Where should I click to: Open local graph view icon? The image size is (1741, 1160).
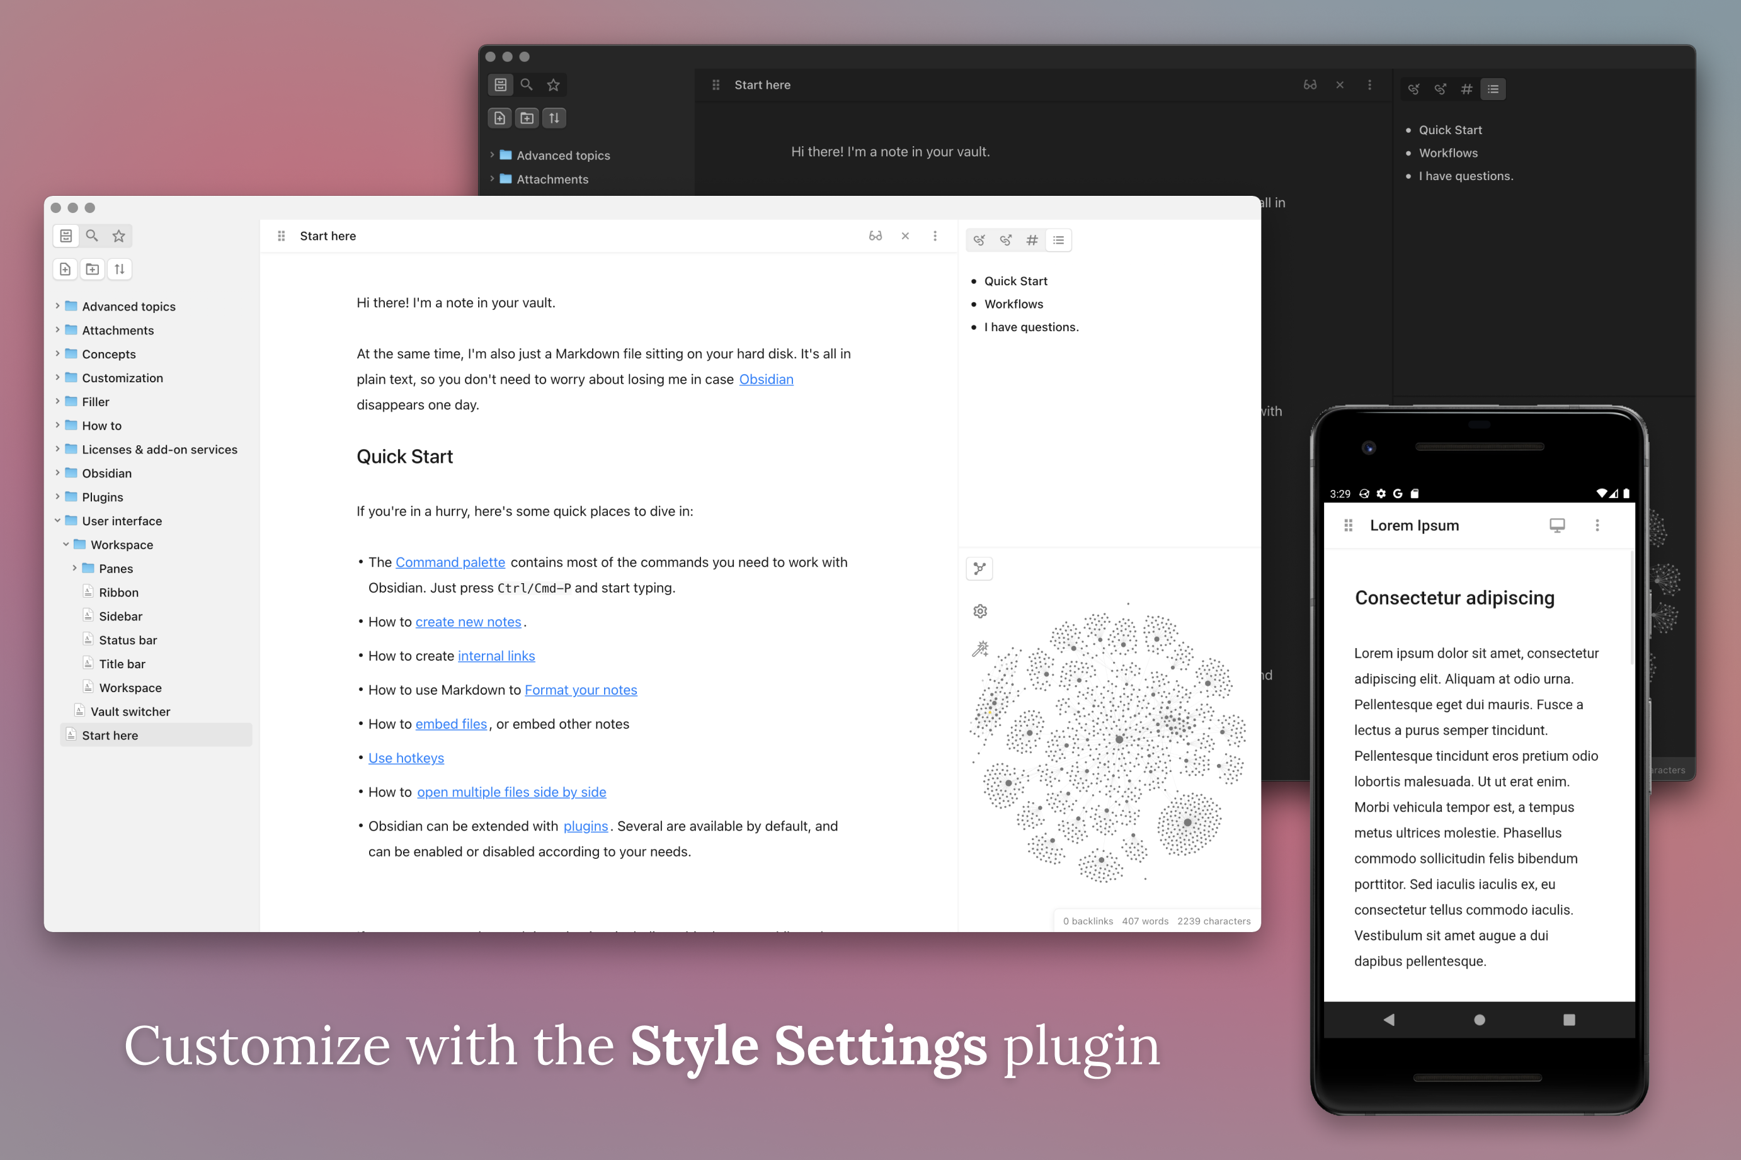[x=979, y=569]
